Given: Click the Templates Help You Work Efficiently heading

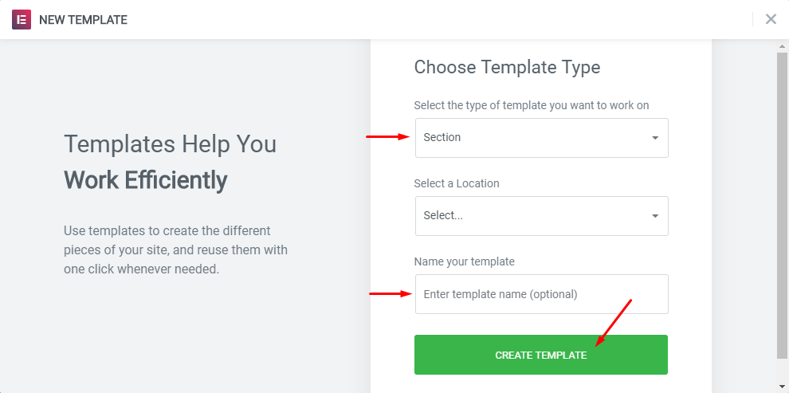Looking at the screenshot, I should (170, 162).
